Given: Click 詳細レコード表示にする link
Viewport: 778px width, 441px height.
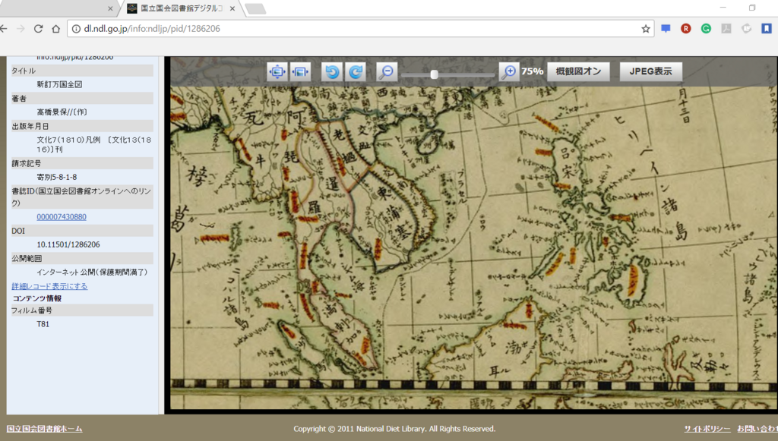Looking at the screenshot, I should click(49, 286).
